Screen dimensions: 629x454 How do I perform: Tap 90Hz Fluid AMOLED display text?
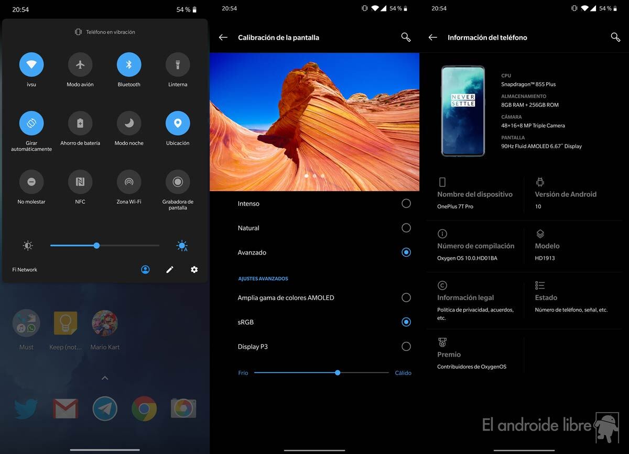coord(541,146)
